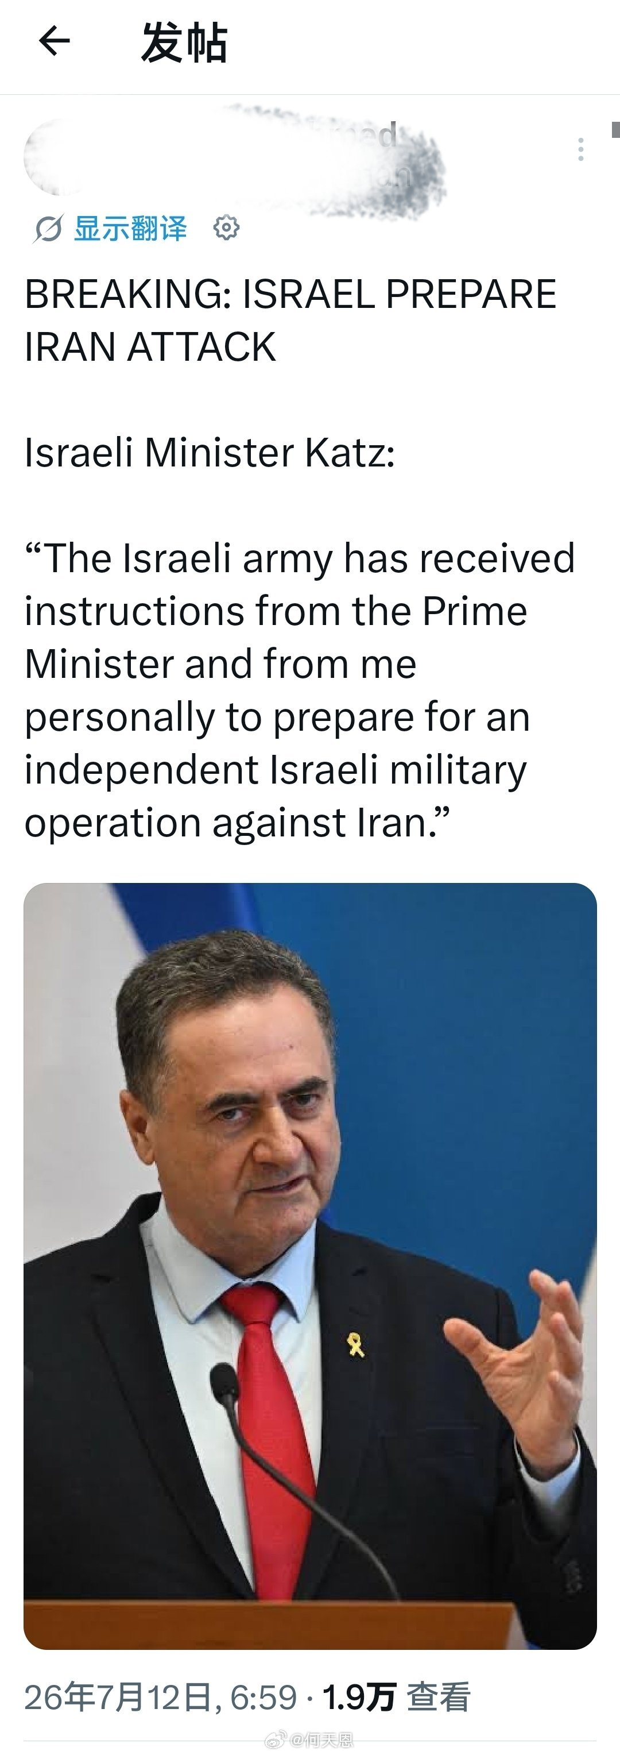
Task: Tap the quoted statement paragraph
Action: click(300, 690)
